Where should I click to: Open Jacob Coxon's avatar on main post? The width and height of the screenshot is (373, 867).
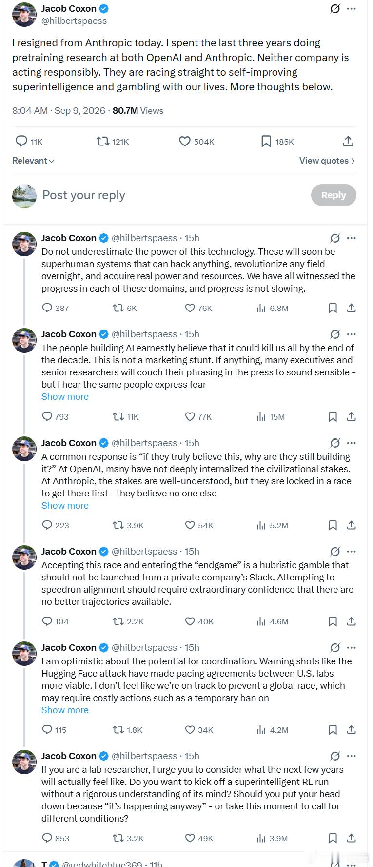[x=24, y=15]
